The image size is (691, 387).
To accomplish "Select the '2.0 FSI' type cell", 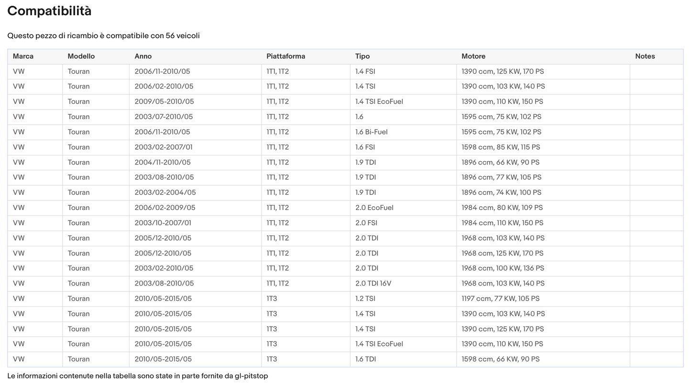I will point(366,223).
